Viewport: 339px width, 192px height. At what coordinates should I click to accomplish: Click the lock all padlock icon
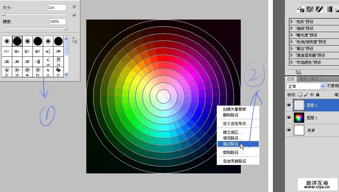coord(317,95)
